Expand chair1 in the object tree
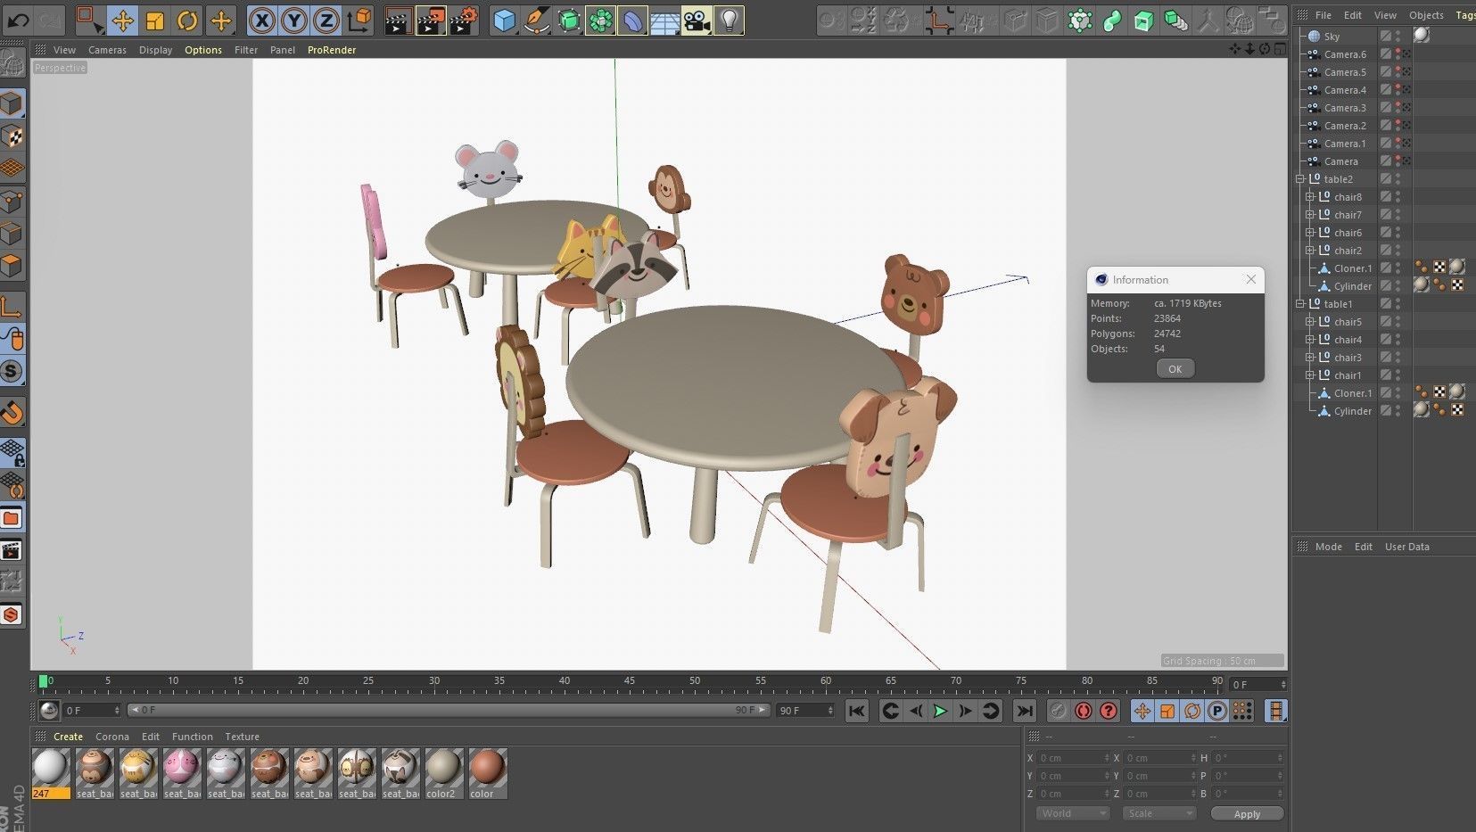This screenshot has height=832, width=1476. pyautogui.click(x=1309, y=375)
